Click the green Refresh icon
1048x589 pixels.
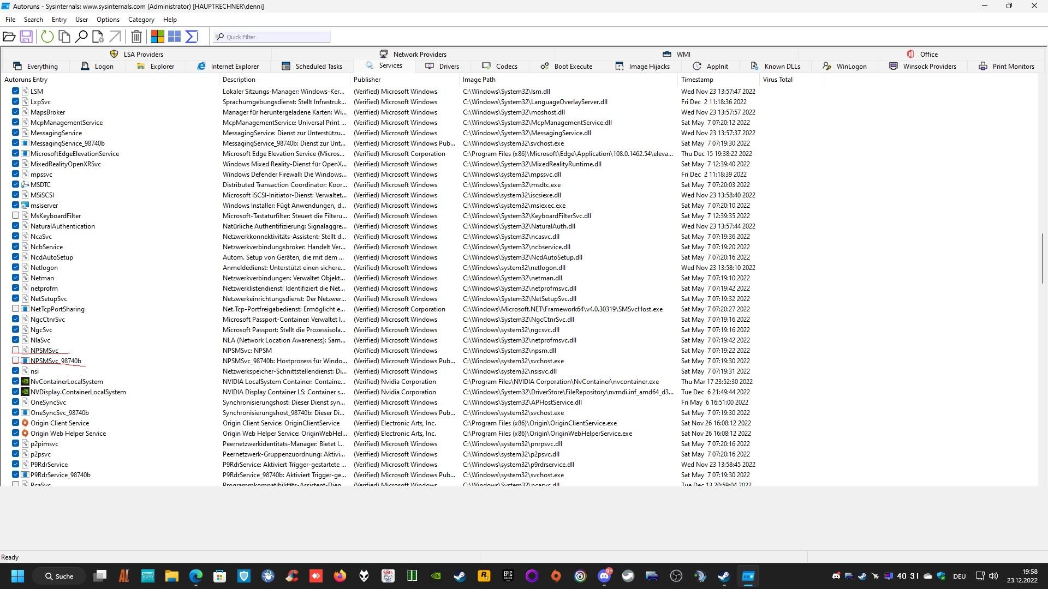pos(47,37)
